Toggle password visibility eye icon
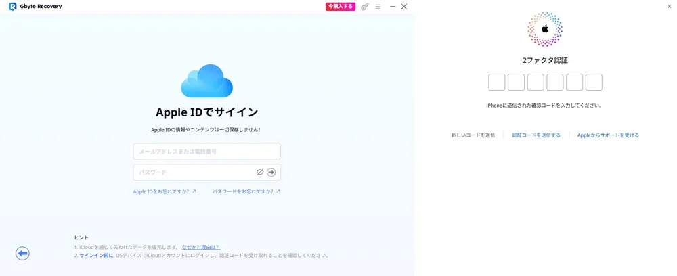Image resolution: width=677 pixels, height=276 pixels. tap(259, 172)
